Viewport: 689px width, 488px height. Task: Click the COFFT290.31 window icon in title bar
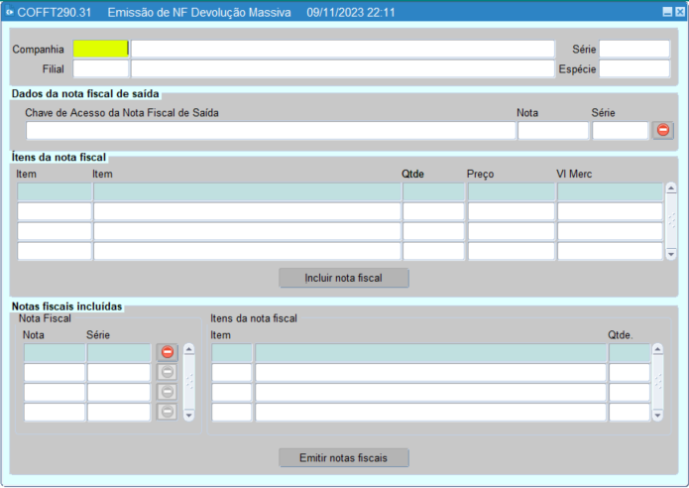click(x=10, y=12)
